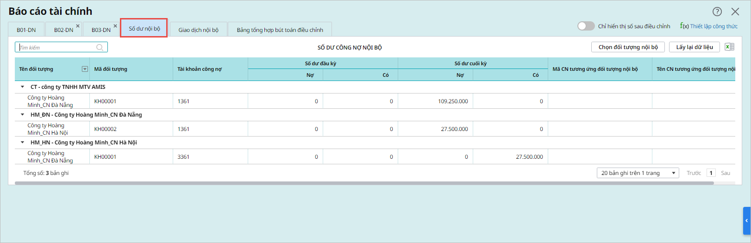751x243 pixels.
Task: Open the filter icon on Tên đối tượng column
Action: click(85, 69)
